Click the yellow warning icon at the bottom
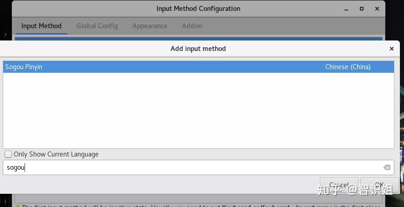 [x=18, y=206]
